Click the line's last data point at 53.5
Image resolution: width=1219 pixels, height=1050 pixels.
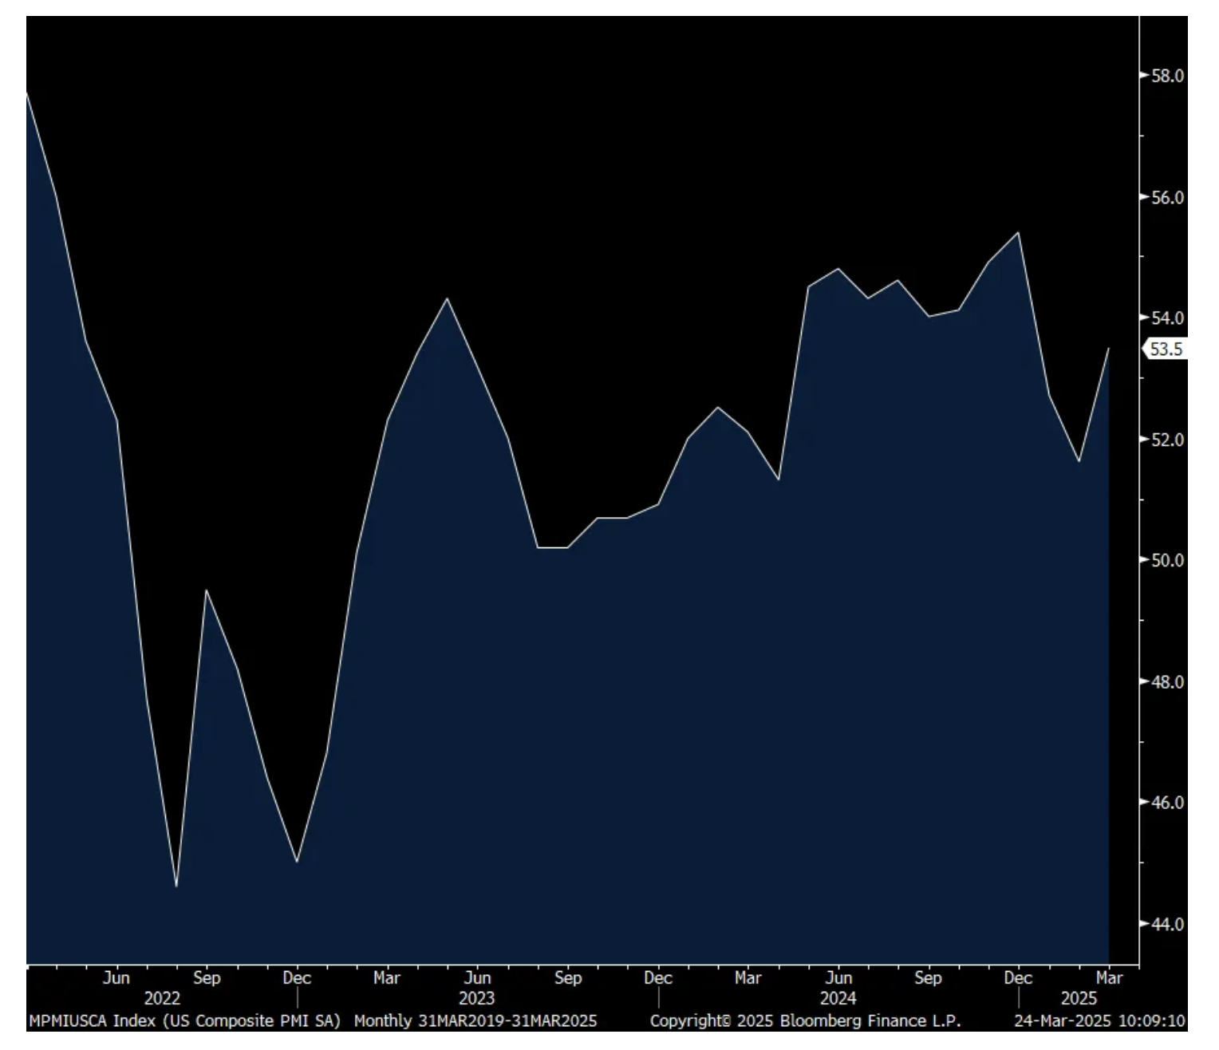pyautogui.click(x=1108, y=349)
